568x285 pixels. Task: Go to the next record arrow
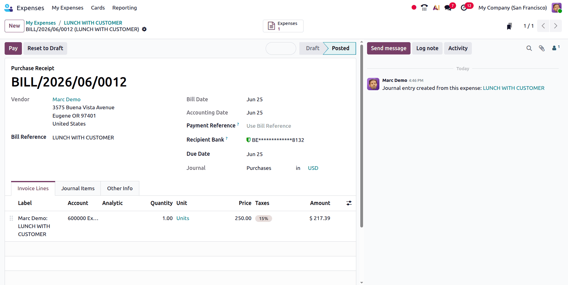pyautogui.click(x=556, y=26)
